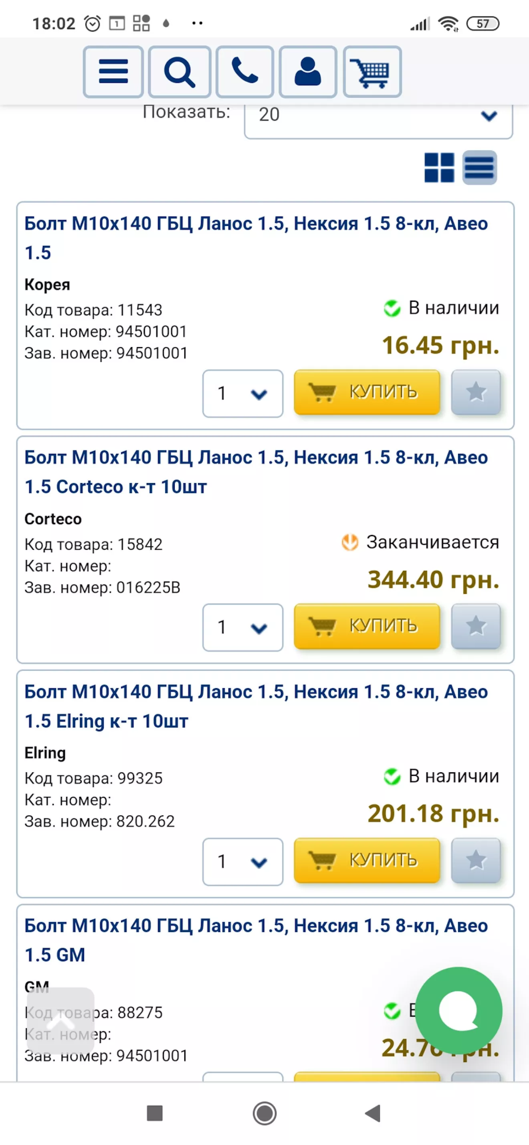This screenshot has height=1145, width=529.
Task: Switch to grid view layout
Action: coord(439,168)
